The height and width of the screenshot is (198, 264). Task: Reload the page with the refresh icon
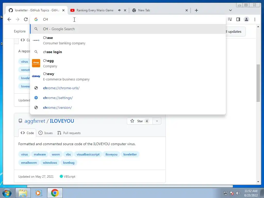26,19
